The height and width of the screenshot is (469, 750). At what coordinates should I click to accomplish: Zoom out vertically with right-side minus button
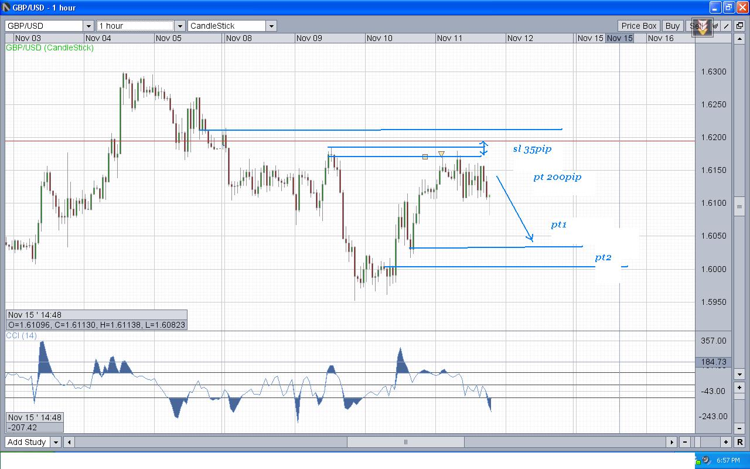(x=740, y=430)
